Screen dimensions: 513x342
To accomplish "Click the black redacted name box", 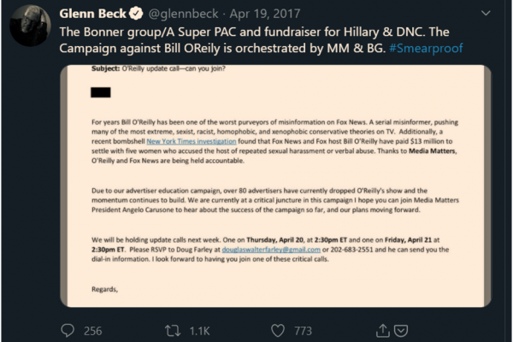I will [101, 91].
